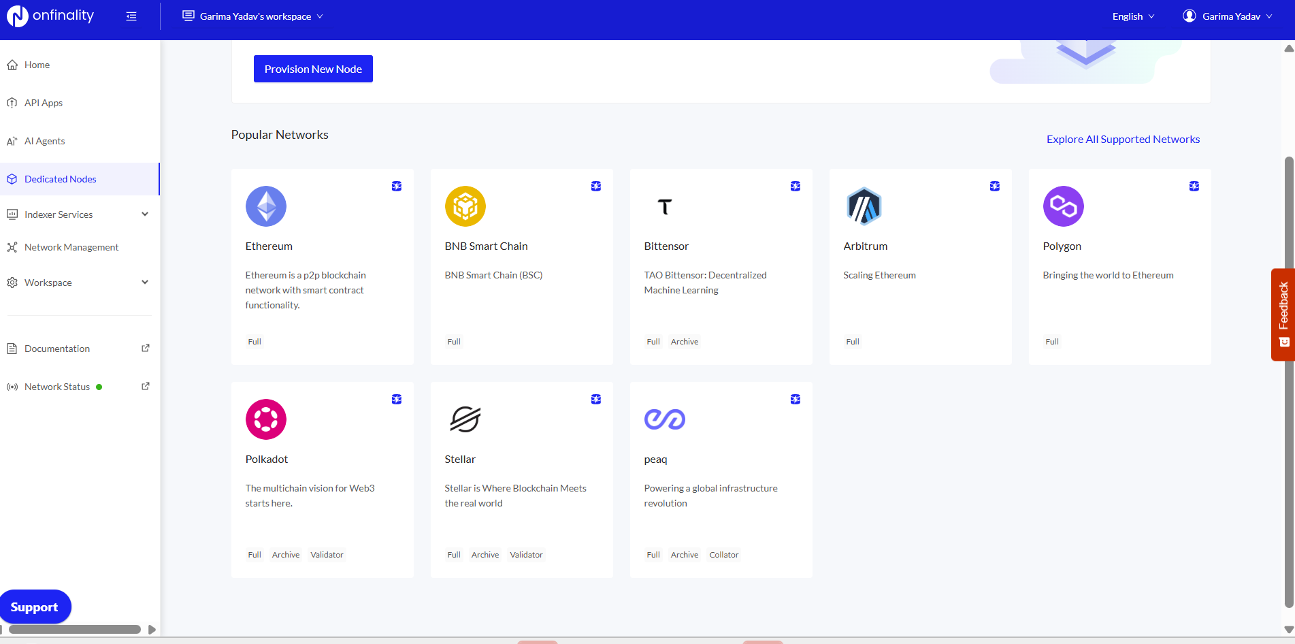The image size is (1295, 644).
Task: Click the dedicated badge icon on Bittensor card
Action: 796,186
